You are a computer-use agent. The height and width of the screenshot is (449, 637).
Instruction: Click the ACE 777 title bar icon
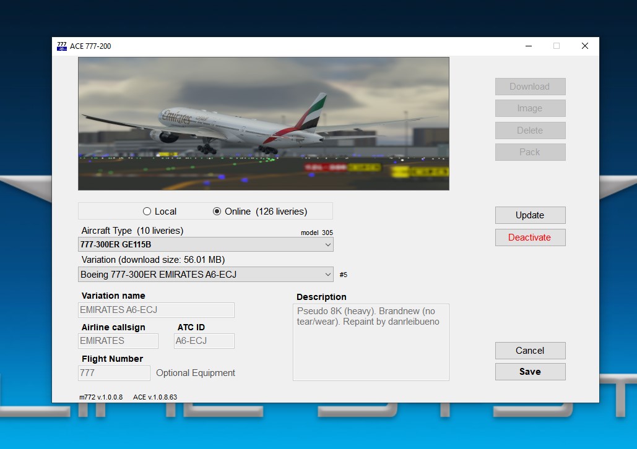pos(62,46)
